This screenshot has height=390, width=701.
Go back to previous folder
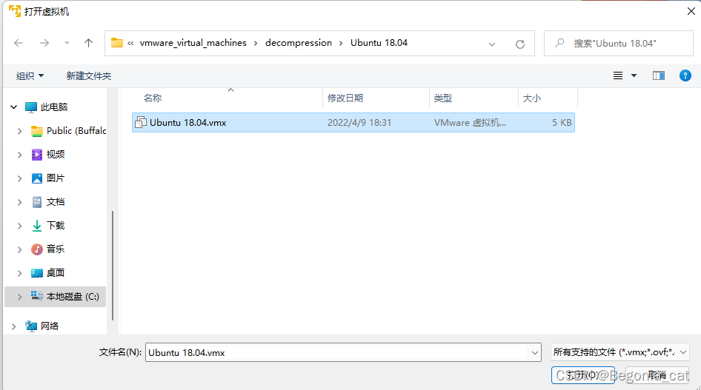pos(19,43)
